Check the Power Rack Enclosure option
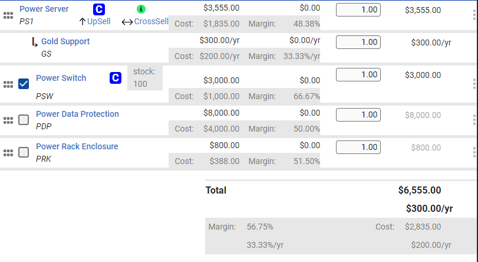The image size is (478, 262). pos(24,152)
